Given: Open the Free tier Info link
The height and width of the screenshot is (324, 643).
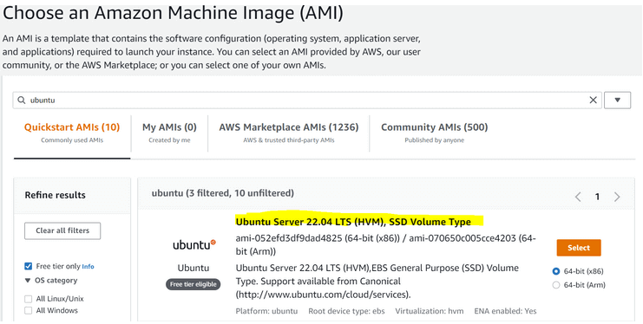Looking at the screenshot, I should pyautogui.click(x=88, y=267).
